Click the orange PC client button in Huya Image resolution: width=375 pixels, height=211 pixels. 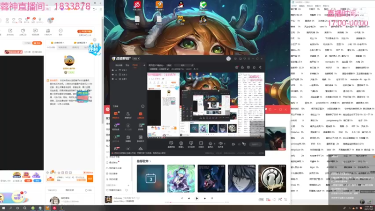pyautogui.click(x=85, y=31)
